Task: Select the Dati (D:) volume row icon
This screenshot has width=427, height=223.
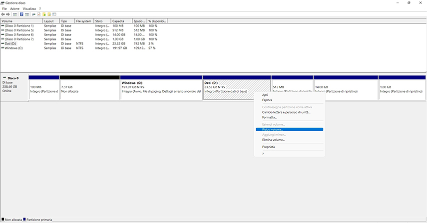Action: (2, 44)
